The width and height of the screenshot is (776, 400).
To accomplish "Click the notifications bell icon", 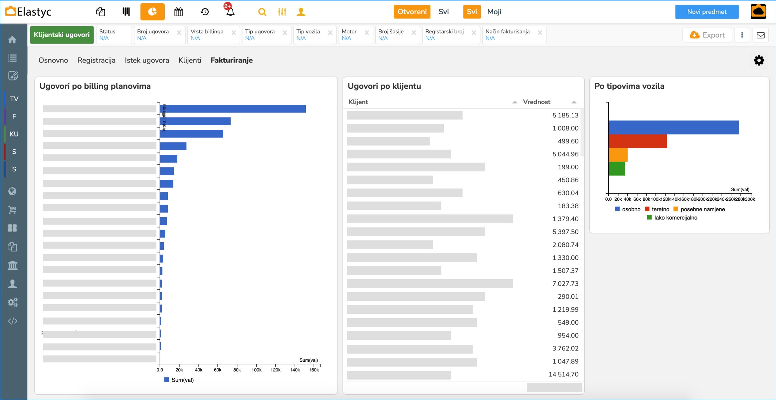I will [230, 12].
